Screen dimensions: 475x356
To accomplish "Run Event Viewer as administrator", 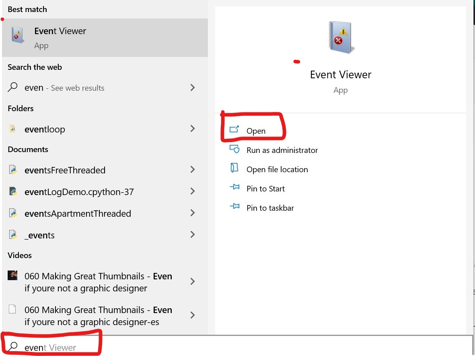I will pos(282,150).
